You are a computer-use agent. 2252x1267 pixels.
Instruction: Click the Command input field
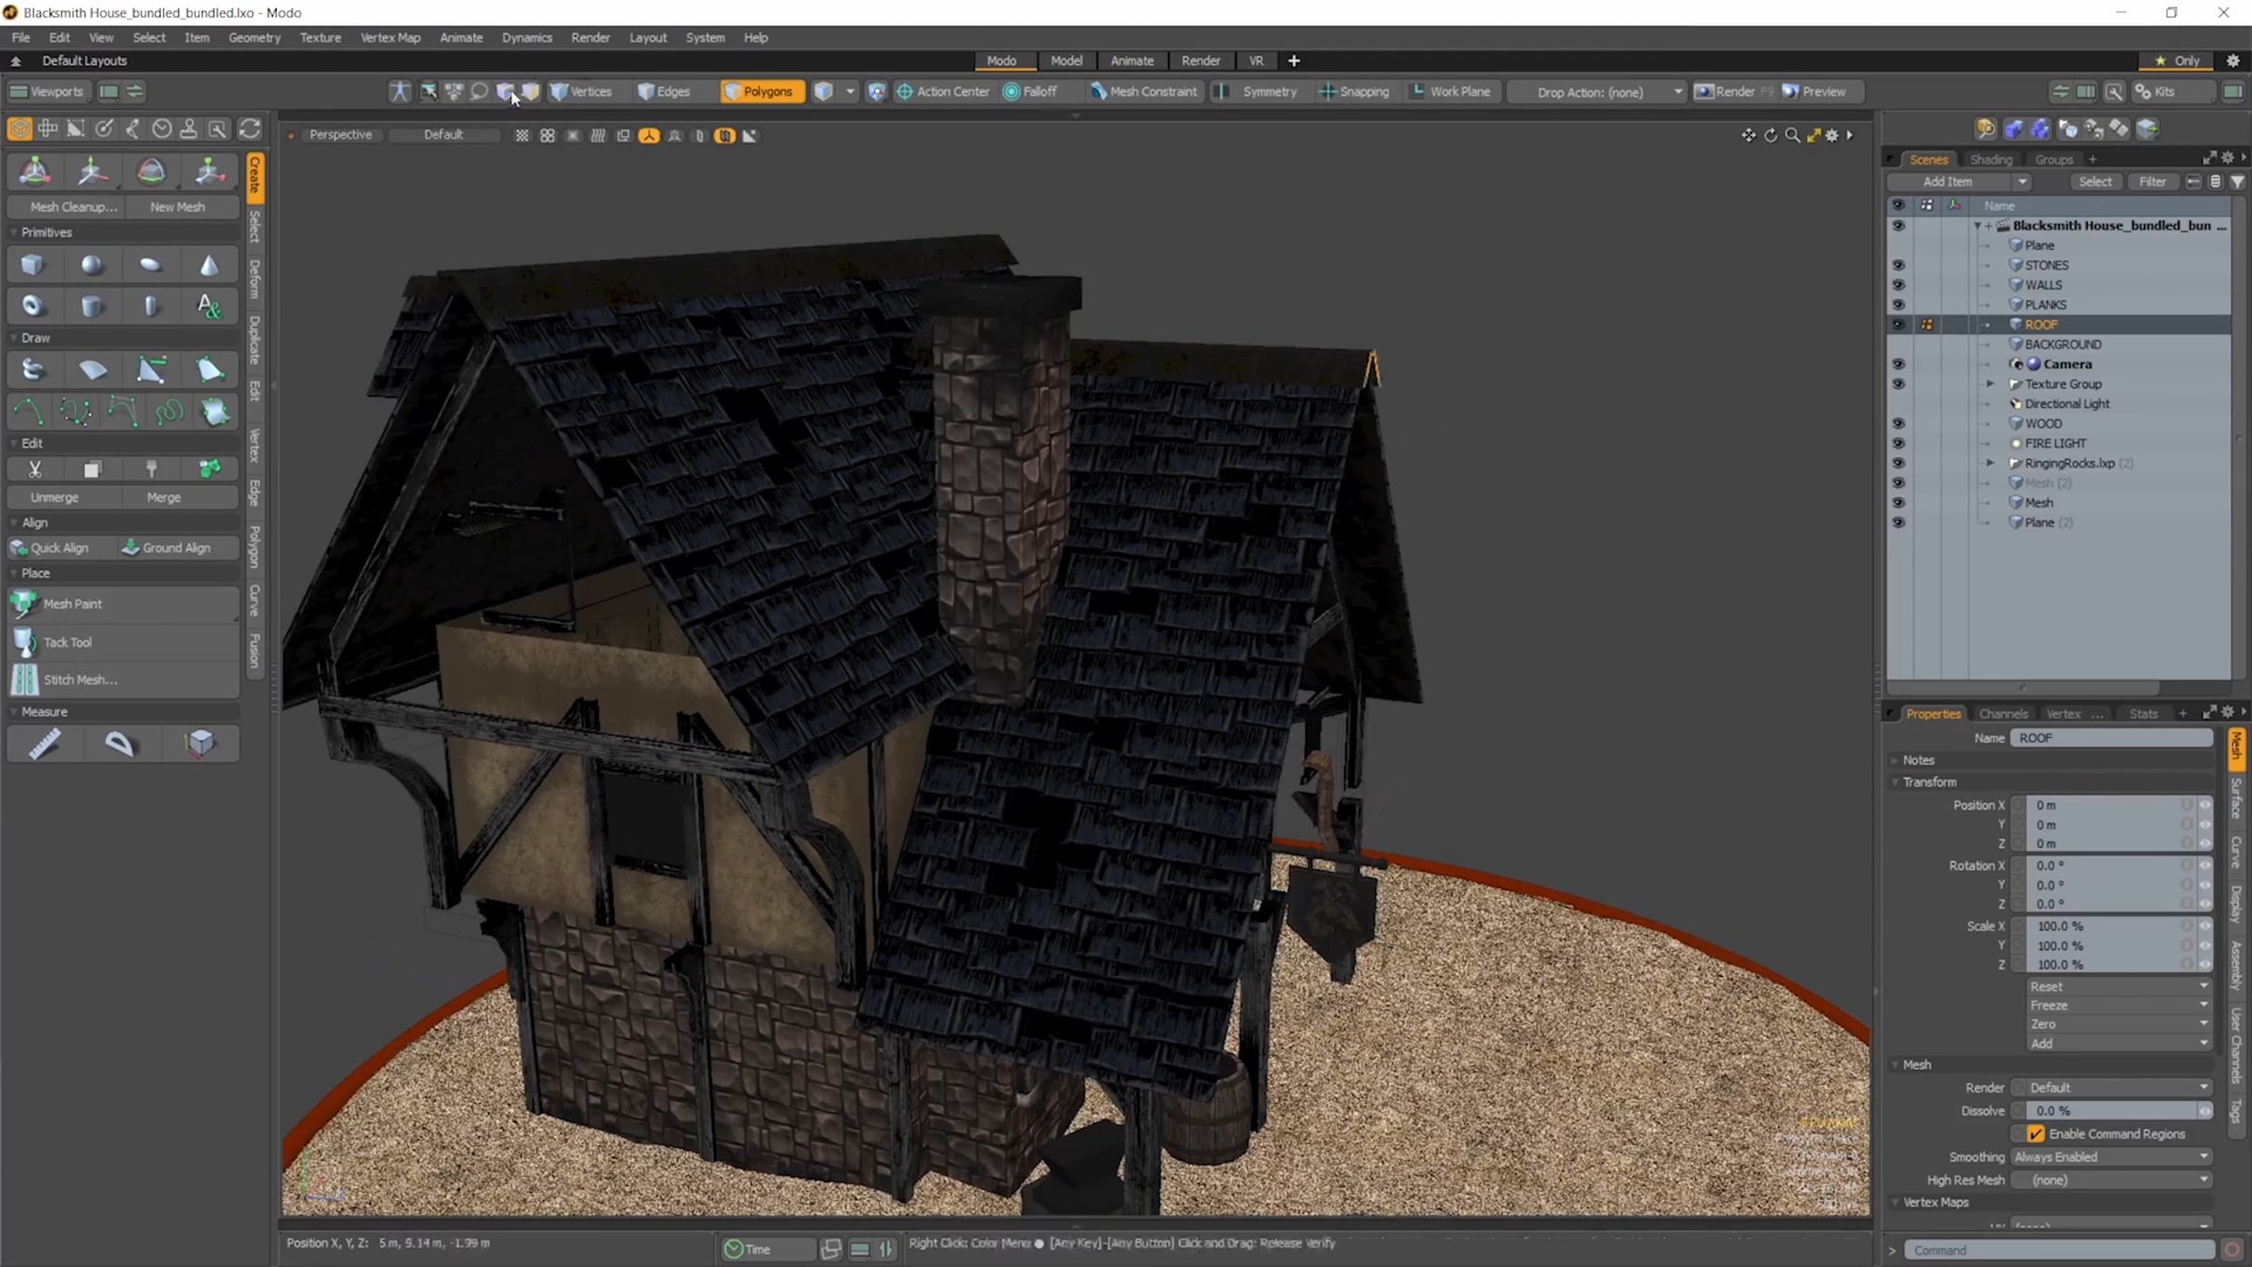tap(2060, 1250)
